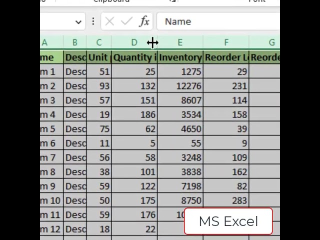This screenshot has width=320, height=240.
Task: Select unit cell with value 93
Action: (99, 85)
